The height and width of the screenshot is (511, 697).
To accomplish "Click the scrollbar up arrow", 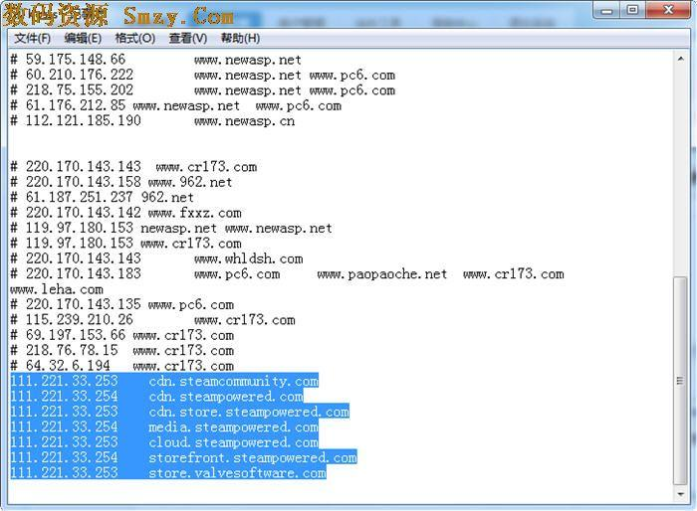I will [680, 59].
